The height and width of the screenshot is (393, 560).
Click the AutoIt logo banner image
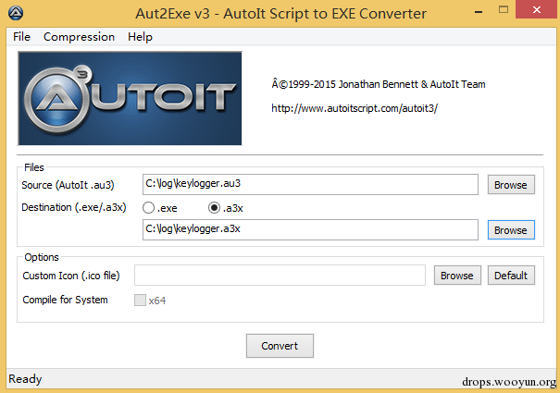(x=130, y=99)
